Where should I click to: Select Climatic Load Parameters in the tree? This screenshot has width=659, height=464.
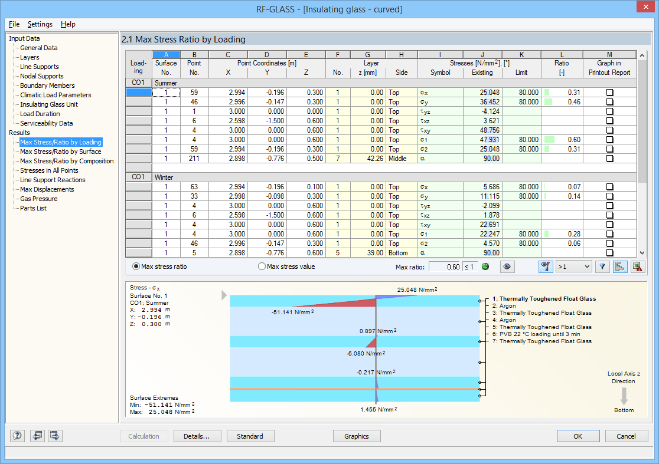(56, 96)
